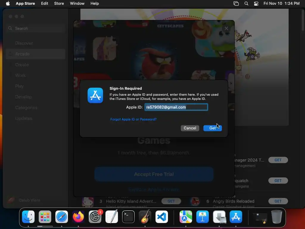305x229 pixels.
Task: Select Updates in the sidebar
Action: 35,118
